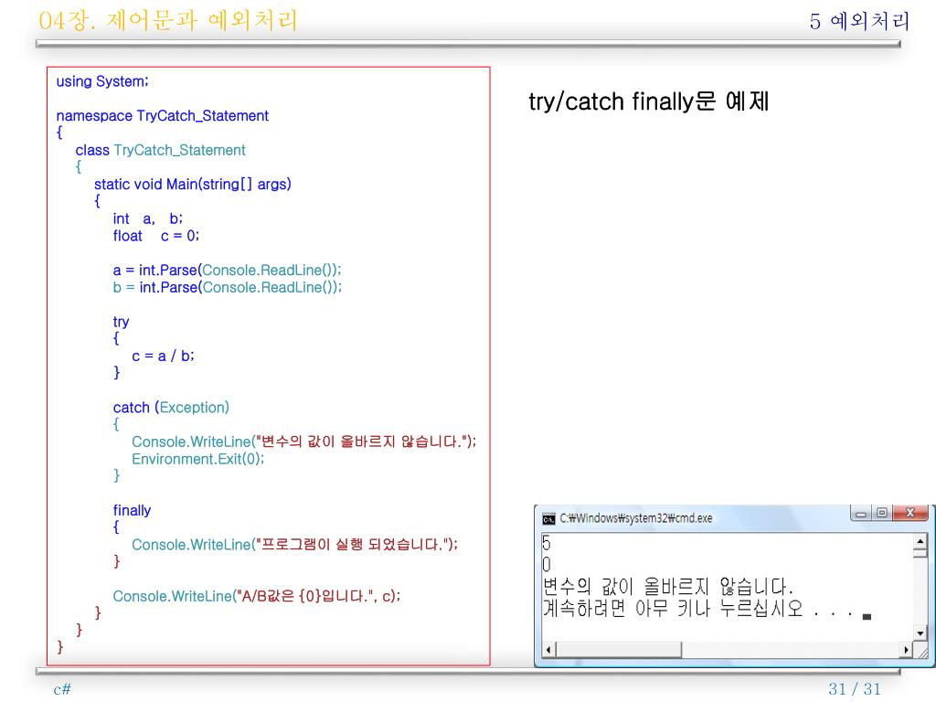936x702 pixels.
Task: Click the WriteLine with 'A/B값은 {0}입니다.'
Action: pos(257,596)
